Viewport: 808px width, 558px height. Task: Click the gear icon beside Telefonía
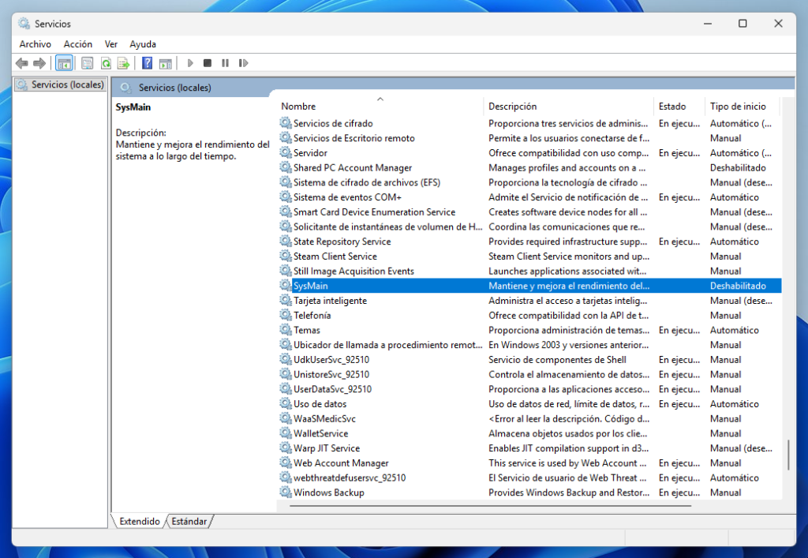click(286, 315)
